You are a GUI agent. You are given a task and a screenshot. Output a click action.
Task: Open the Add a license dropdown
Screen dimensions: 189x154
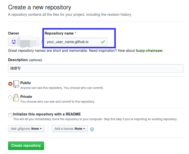70,129
